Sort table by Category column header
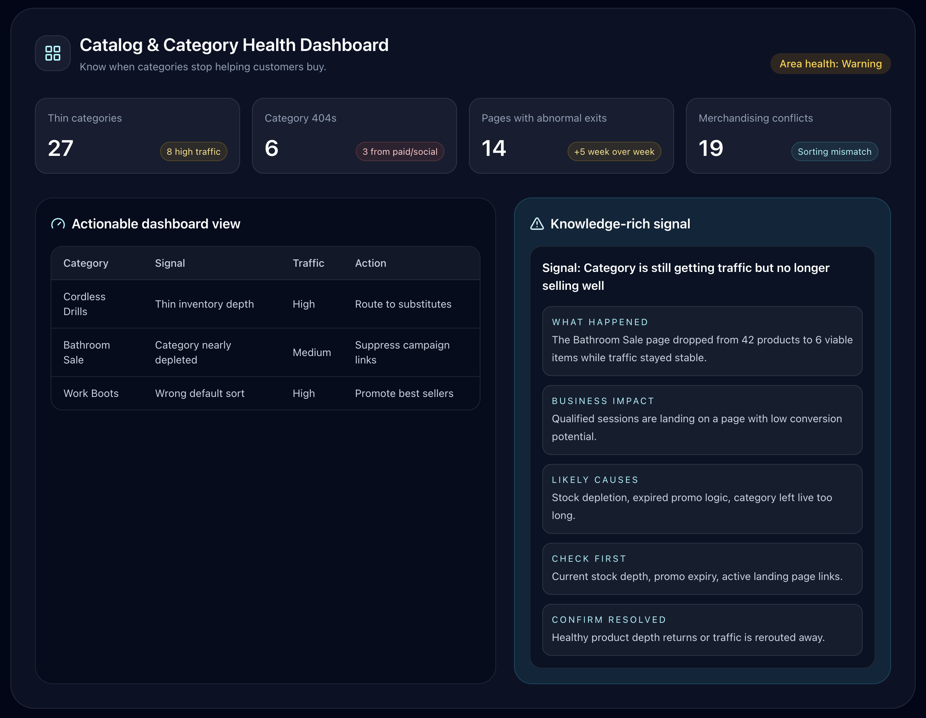The image size is (926, 718). [x=86, y=263]
